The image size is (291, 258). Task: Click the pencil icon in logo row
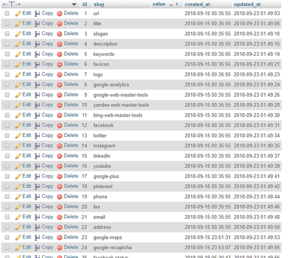(x=18, y=74)
